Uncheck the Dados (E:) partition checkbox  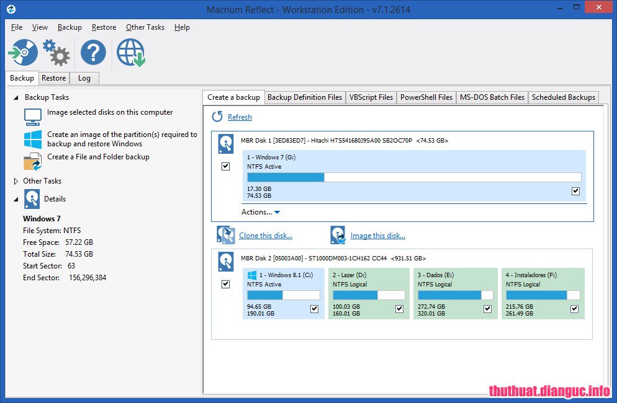[487, 309]
